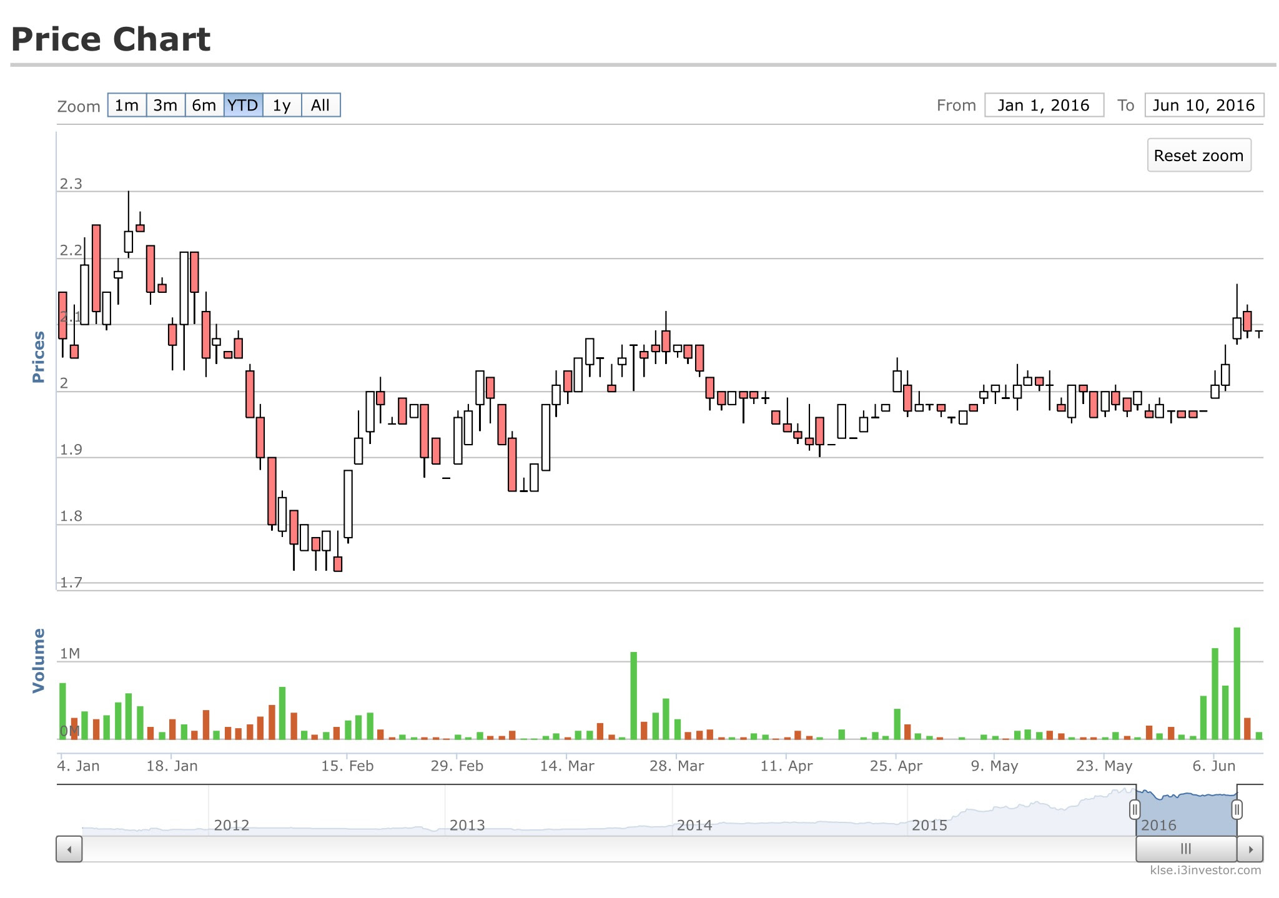Click the To date field
Image resolution: width=1279 pixels, height=898 pixels.
pos(1203,105)
